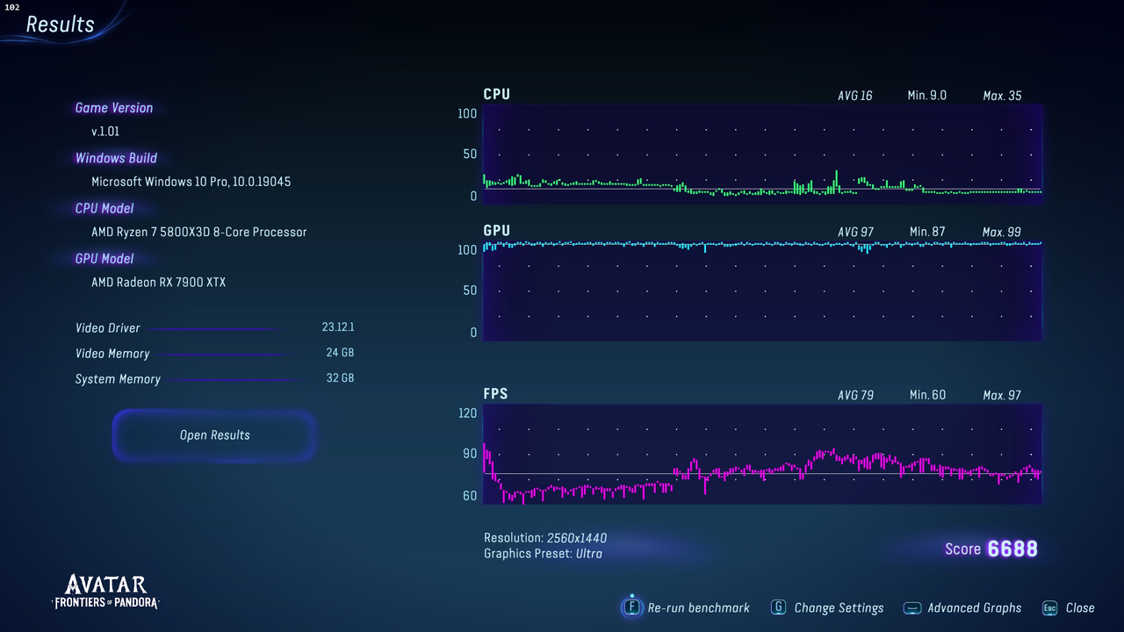Click inside the FPS graph
This screenshot has height=632, width=1124.
(762, 454)
